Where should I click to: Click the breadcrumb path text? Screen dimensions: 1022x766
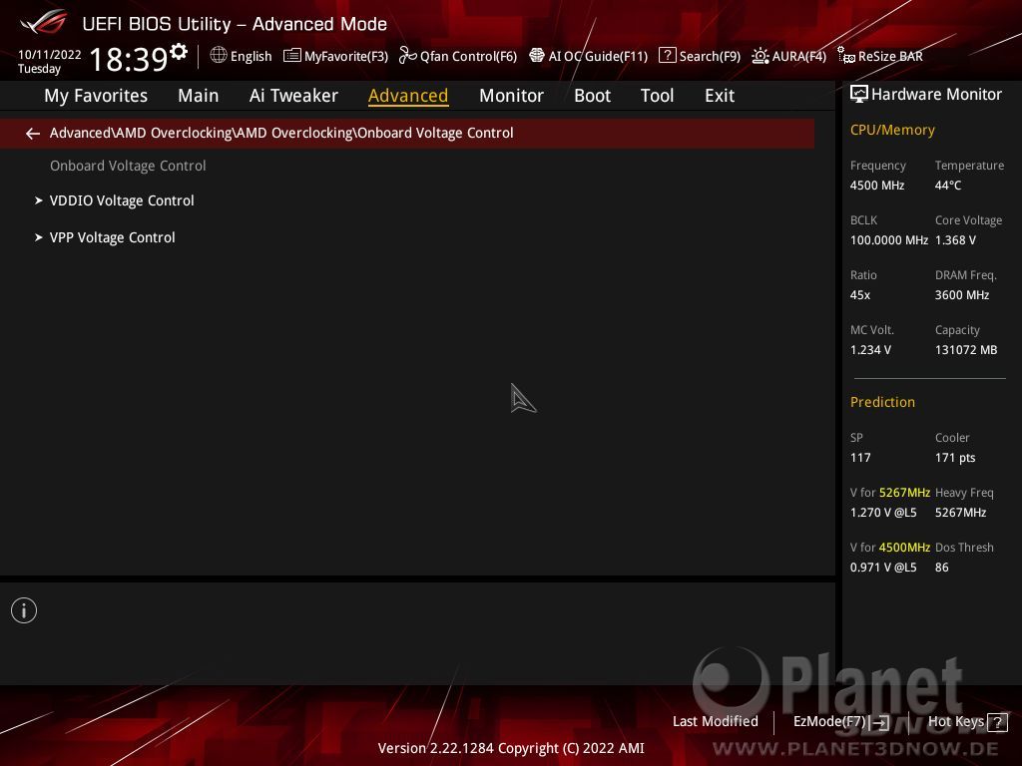[281, 133]
